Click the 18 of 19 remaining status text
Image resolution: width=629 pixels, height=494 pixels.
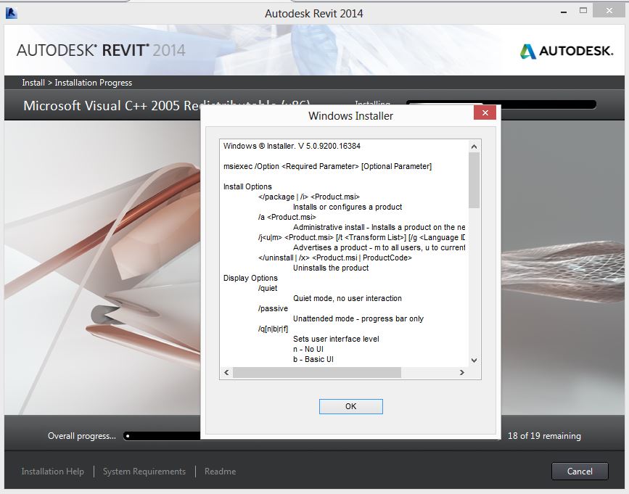543,436
